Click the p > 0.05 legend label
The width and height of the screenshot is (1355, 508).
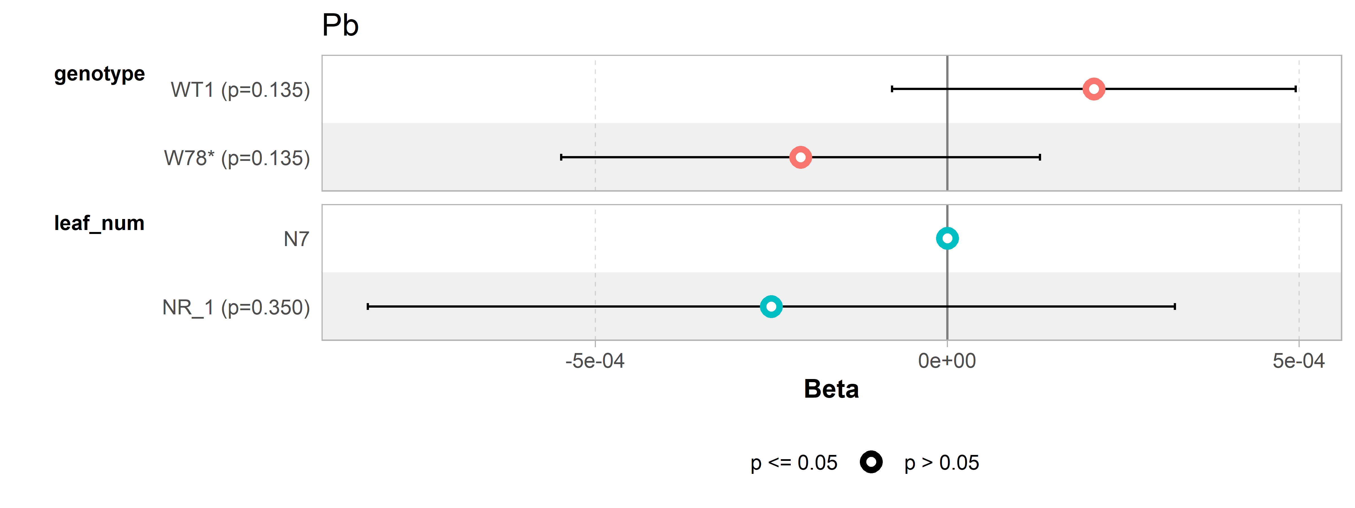(x=941, y=463)
